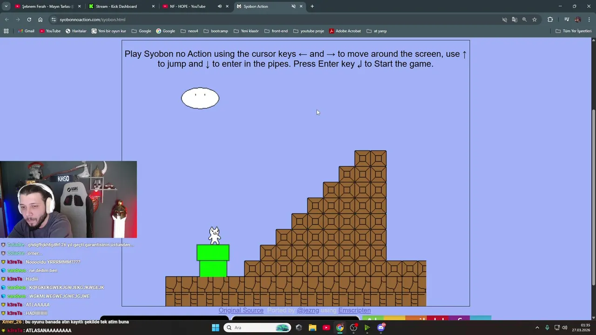596x335 pixels.
Task: Open the network icon in system tray
Action: pos(556,328)
